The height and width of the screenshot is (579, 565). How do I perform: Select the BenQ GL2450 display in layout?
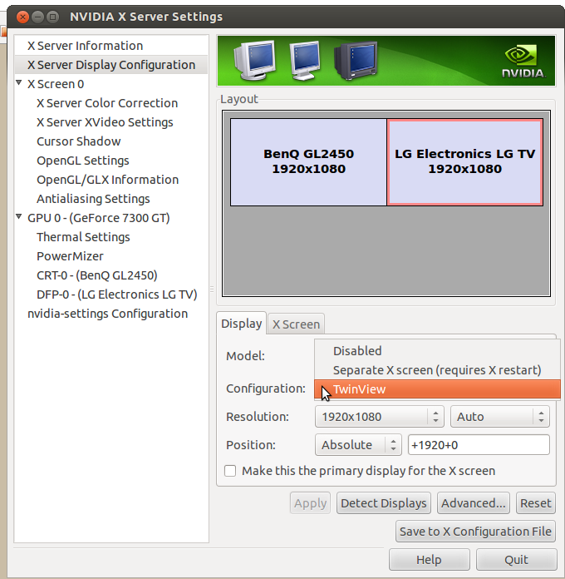pyautogui.click(x=308, y=162)
